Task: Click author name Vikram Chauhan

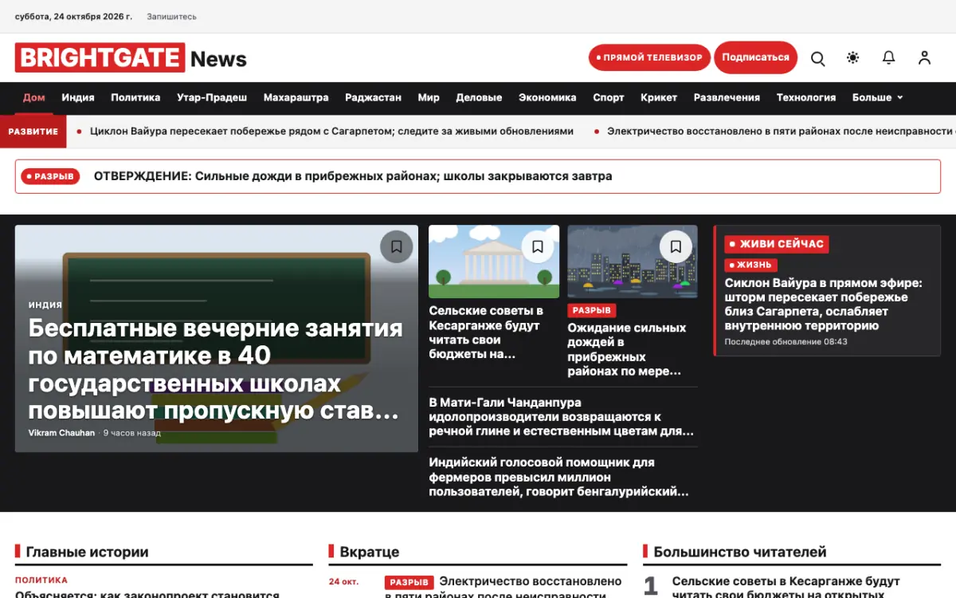Action: pos(61,433)
